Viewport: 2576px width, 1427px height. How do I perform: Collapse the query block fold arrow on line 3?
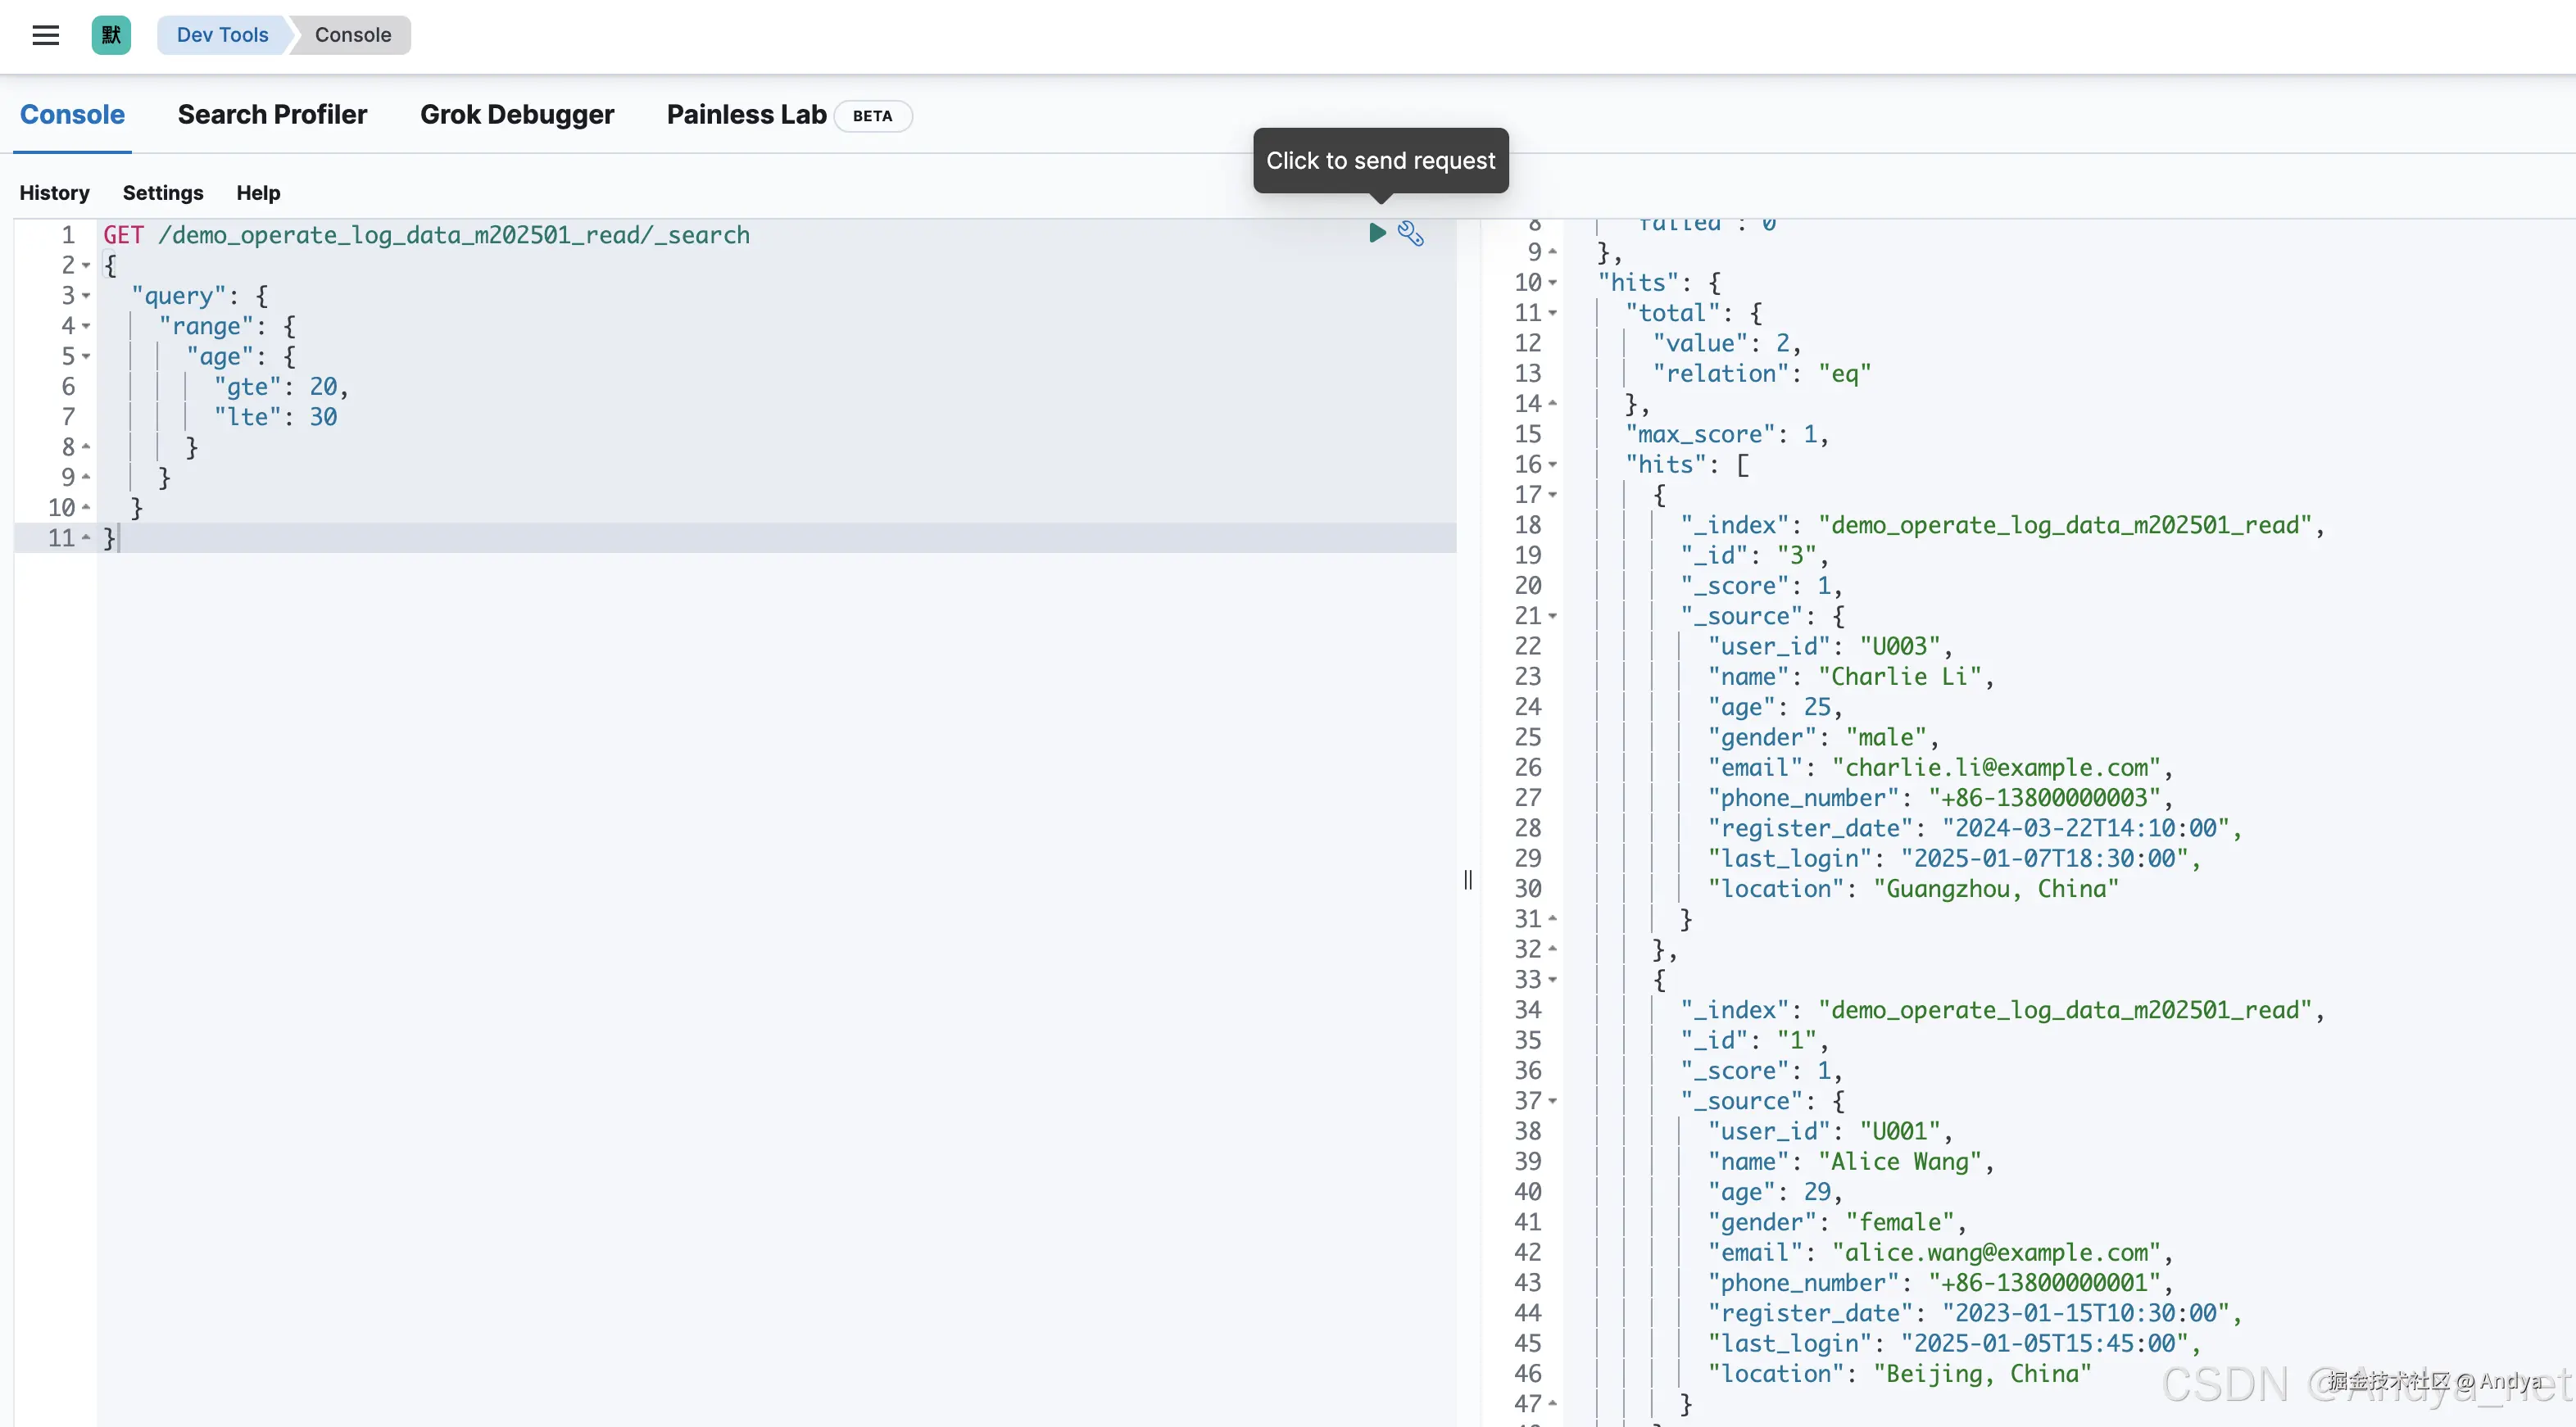point(86,296)
